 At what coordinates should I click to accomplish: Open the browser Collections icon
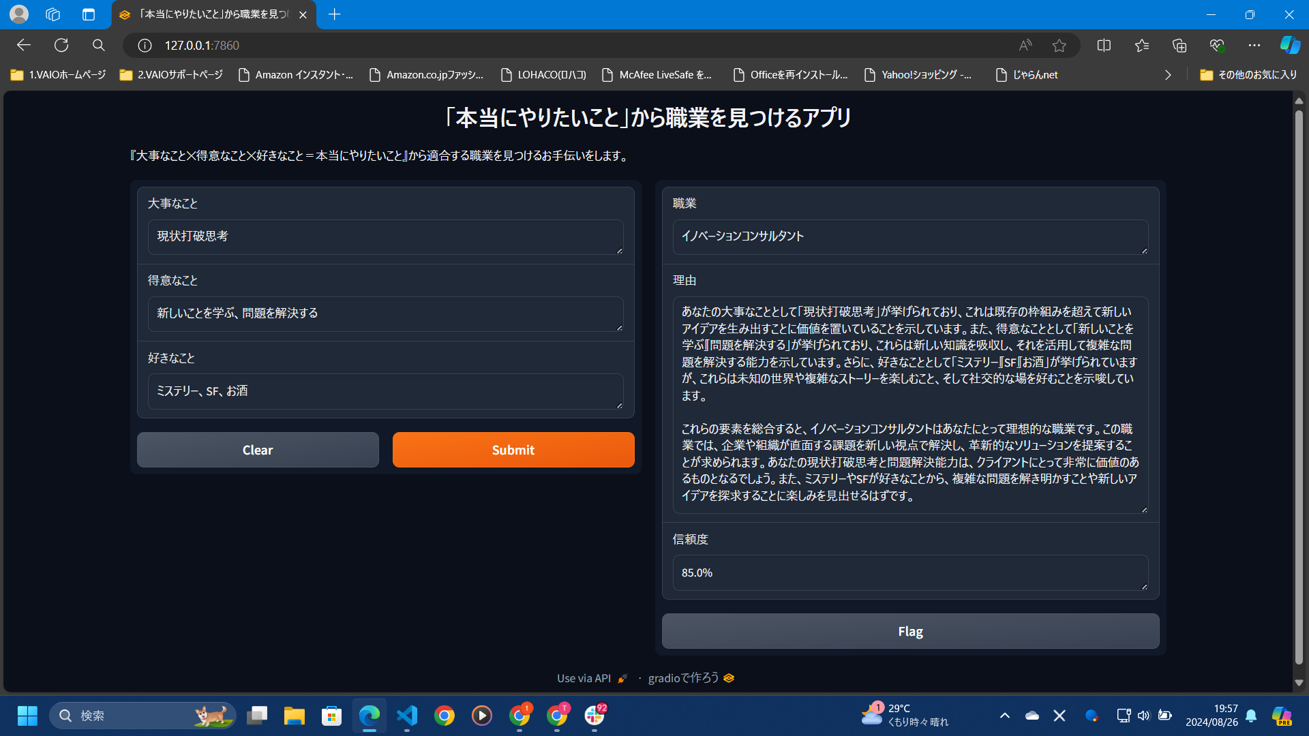point(1179,45)
